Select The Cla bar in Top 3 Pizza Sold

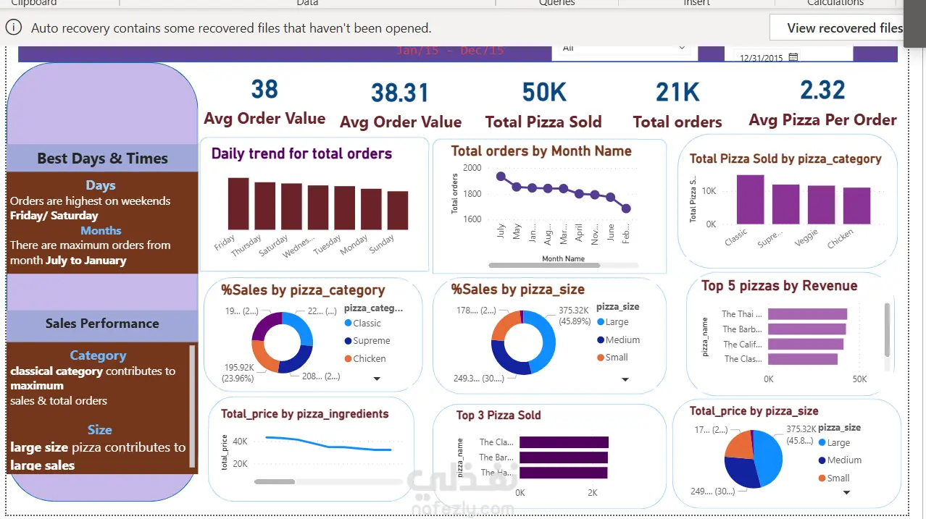(x=564, y=442)
